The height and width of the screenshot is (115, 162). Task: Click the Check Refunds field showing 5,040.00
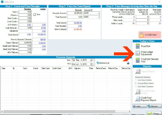[25, 43]
